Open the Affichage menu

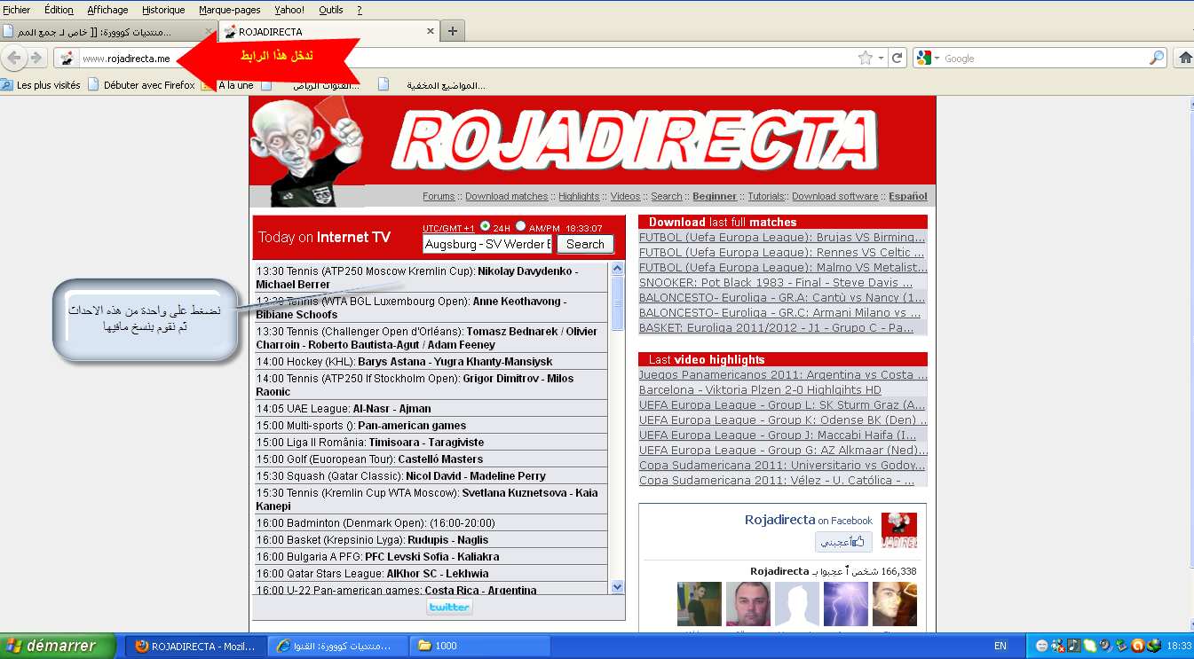tap(107, 10)
